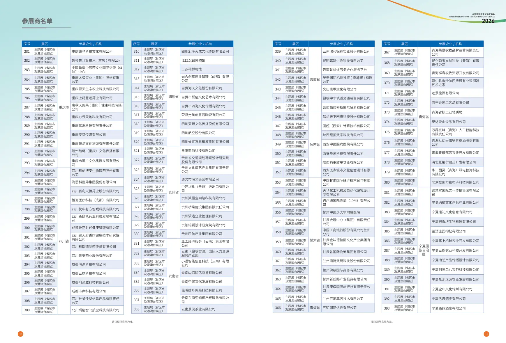
Task: Select '文山柒零文化有限公司'
Action: 340,89
